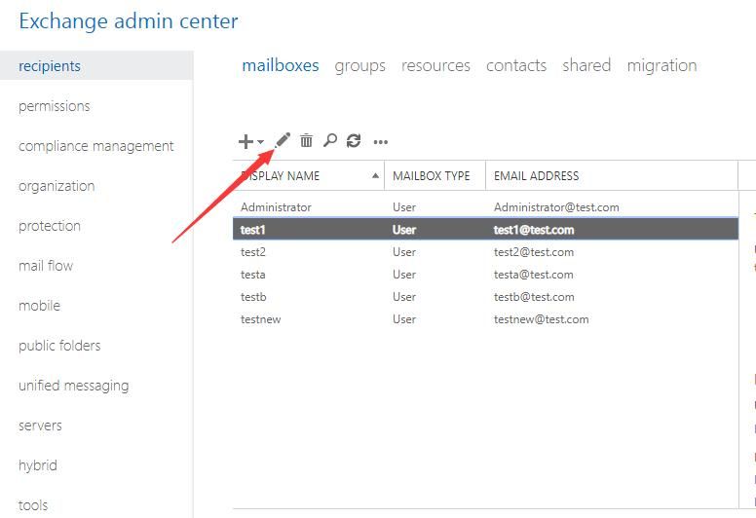The height and width of the screenshot is (518, 756).
Task: Open the dropdown arrow beside plus icon
Action: 260,141
